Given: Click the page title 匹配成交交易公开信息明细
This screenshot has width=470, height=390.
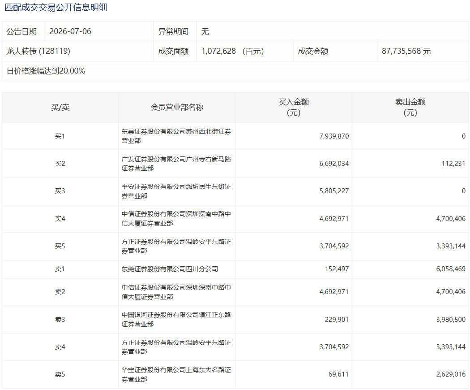Looking at the screenshot, I should [x=56, y=8].
